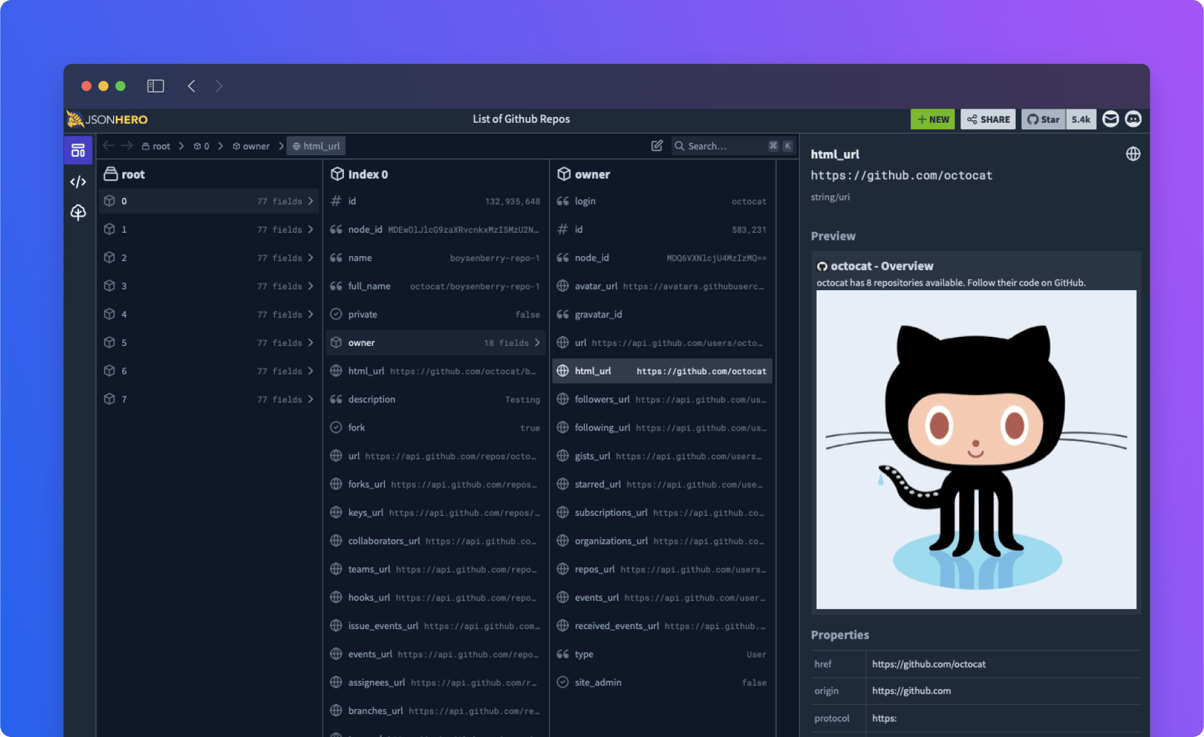The height and width of the screenshot is (737, 1204).
Task: Open octocat - Overview preview title
Action: coord(881,266)
